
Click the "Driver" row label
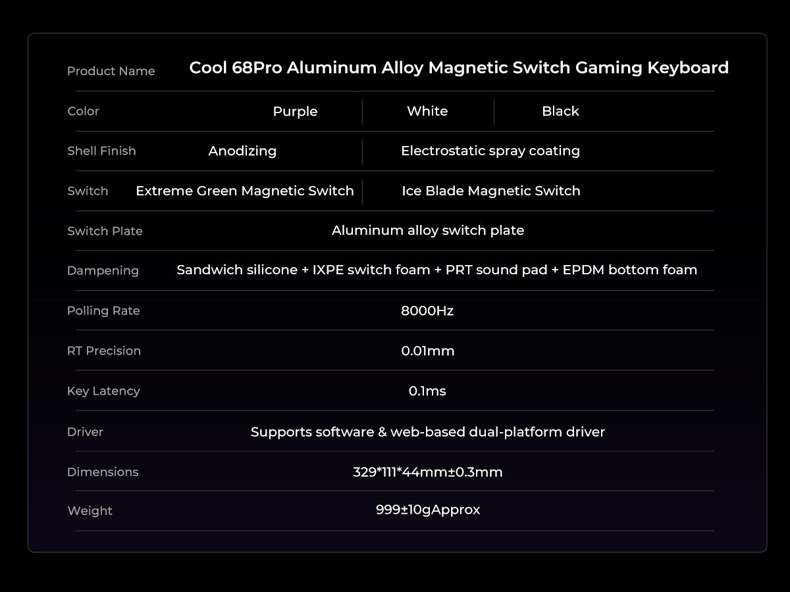[x=85, y=432]
